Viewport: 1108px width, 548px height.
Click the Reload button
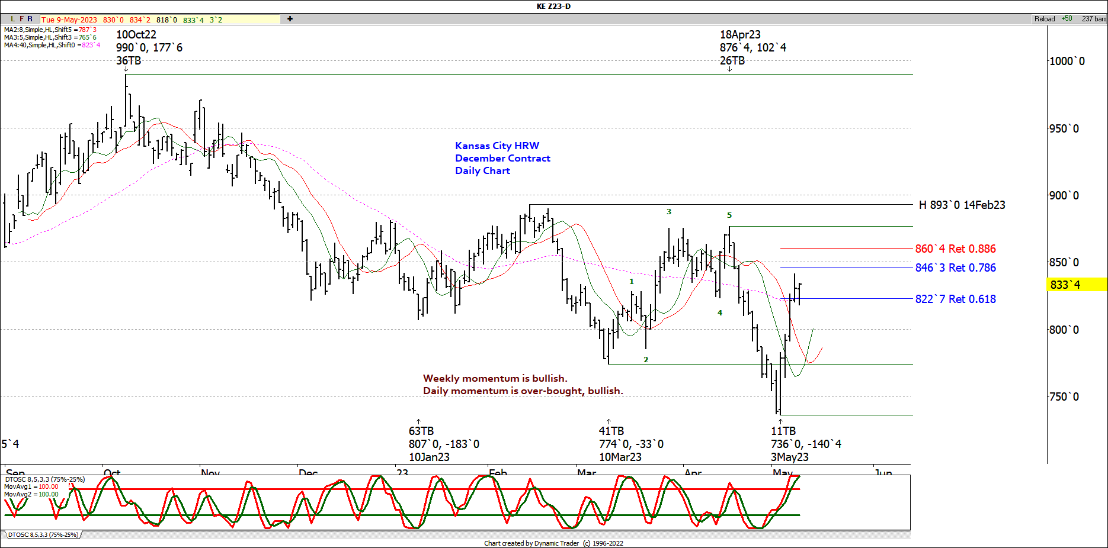click(1045, 19)
